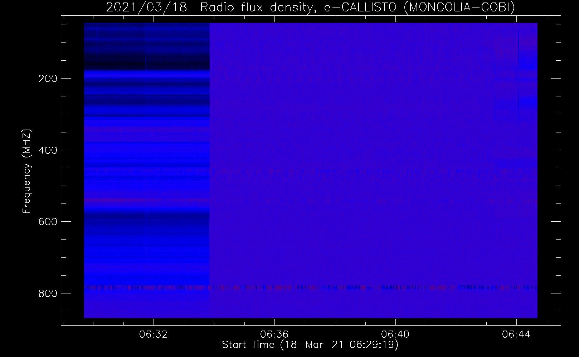Click the 'Start Time (18-Mar-21 06:29:19)' label
The image size is (579, 357).
pos(310,345)
